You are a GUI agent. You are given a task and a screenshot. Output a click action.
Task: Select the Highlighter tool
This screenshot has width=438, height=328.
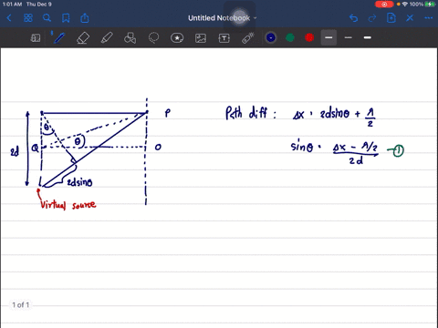pyautogui.click(x=107, y=38)
